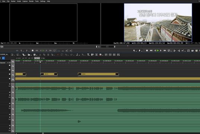Viewport: 200px width, 134px height.
Task: Click the Undo icon in timeline toolbar
Action: click(x=66, y=55)
